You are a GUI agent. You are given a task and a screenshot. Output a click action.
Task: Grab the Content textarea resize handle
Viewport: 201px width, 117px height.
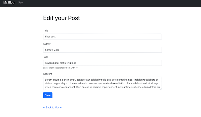161,89
